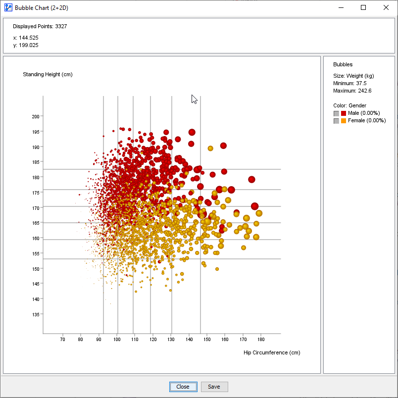The width and height of the screenshot is (398, 398).
Task: Click the Displayed Points: 3327 text
Action: point(40,26)
